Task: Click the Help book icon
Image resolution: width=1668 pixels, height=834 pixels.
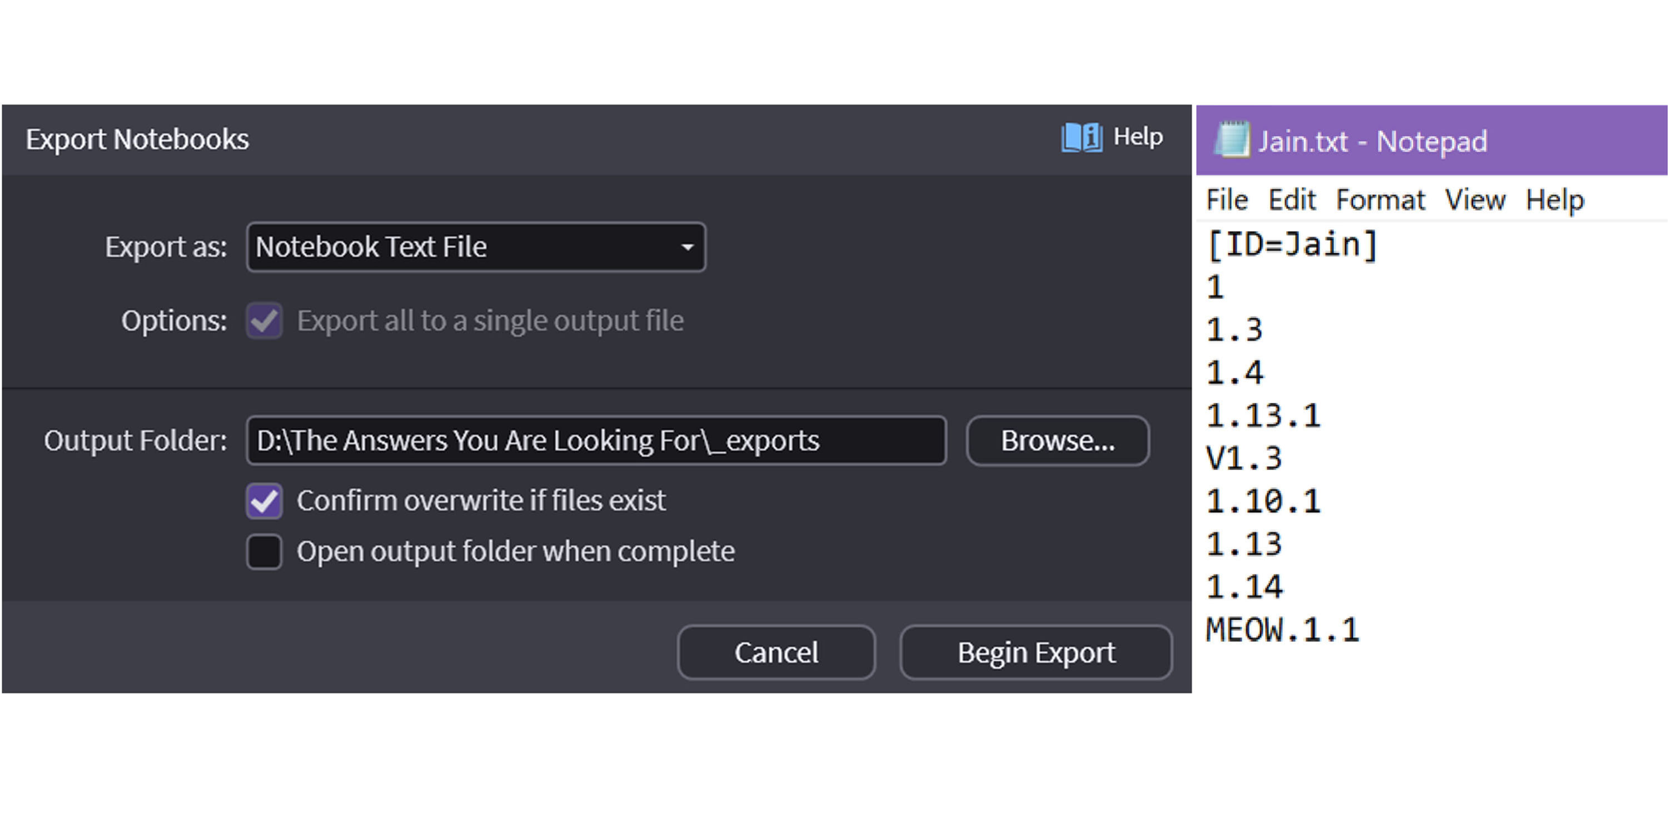Action: tap(1081, 137)
